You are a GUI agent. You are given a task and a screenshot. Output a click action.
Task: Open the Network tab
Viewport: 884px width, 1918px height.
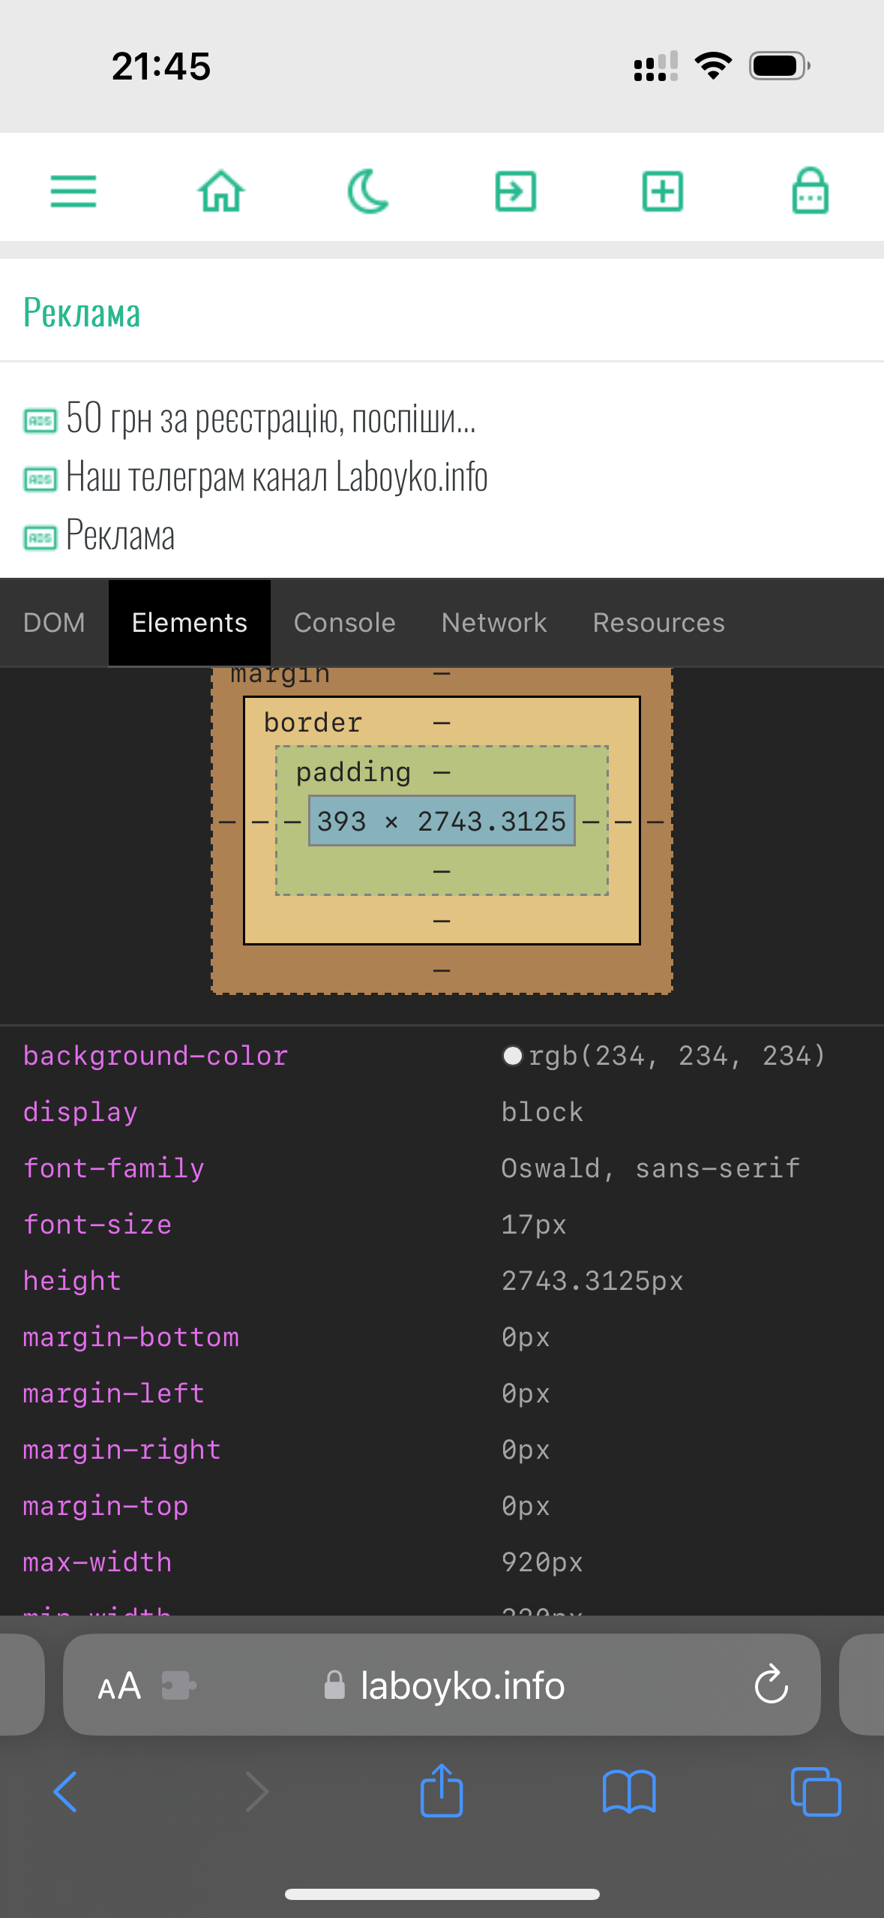pyautogui.click(x=494, y=623)
